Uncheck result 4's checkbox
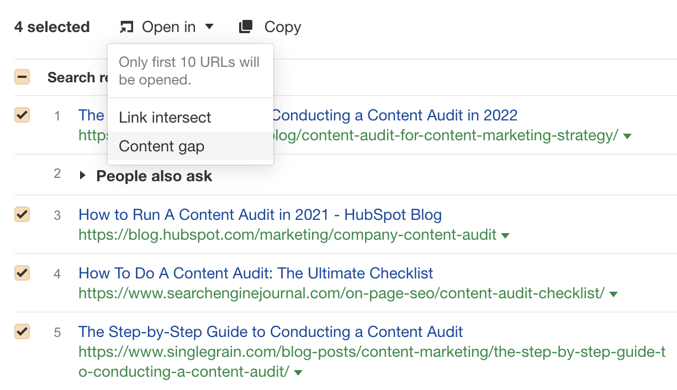677x390 pixels. (x=22, y=273)
